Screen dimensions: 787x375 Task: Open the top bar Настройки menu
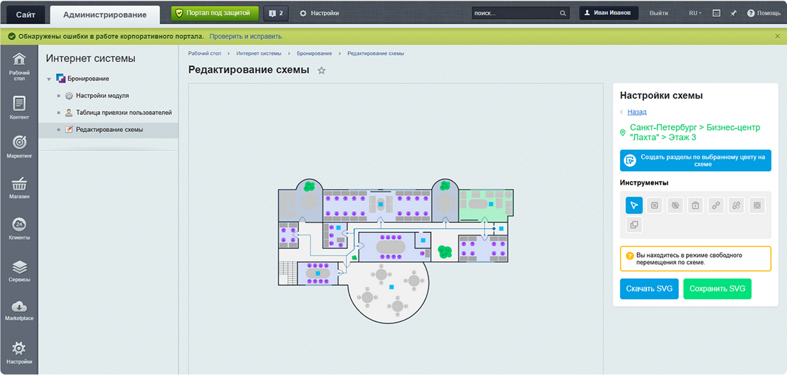click(319, 13)
